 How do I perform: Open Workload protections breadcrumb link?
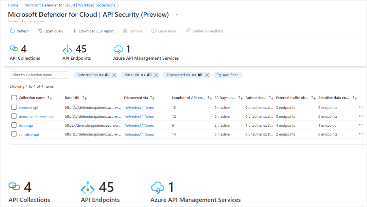[70, 5]
